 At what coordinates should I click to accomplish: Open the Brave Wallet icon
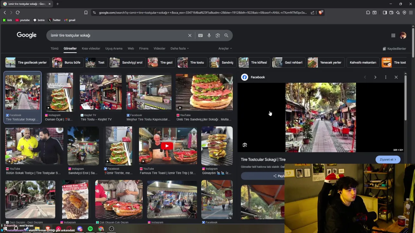(391, 13)
